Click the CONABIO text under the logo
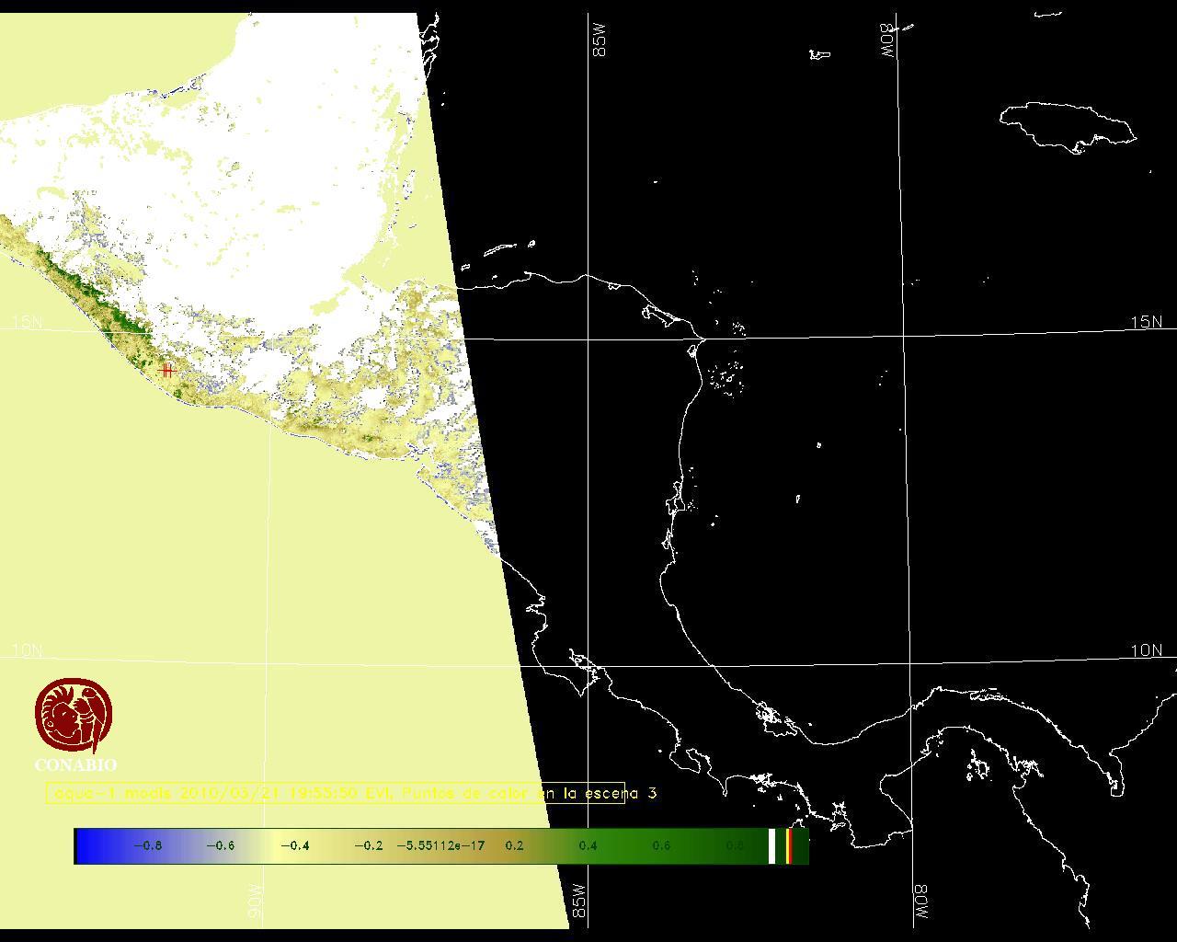This screenshot has height=942, width=1177. pyautogui.click(x=75, y=764)
